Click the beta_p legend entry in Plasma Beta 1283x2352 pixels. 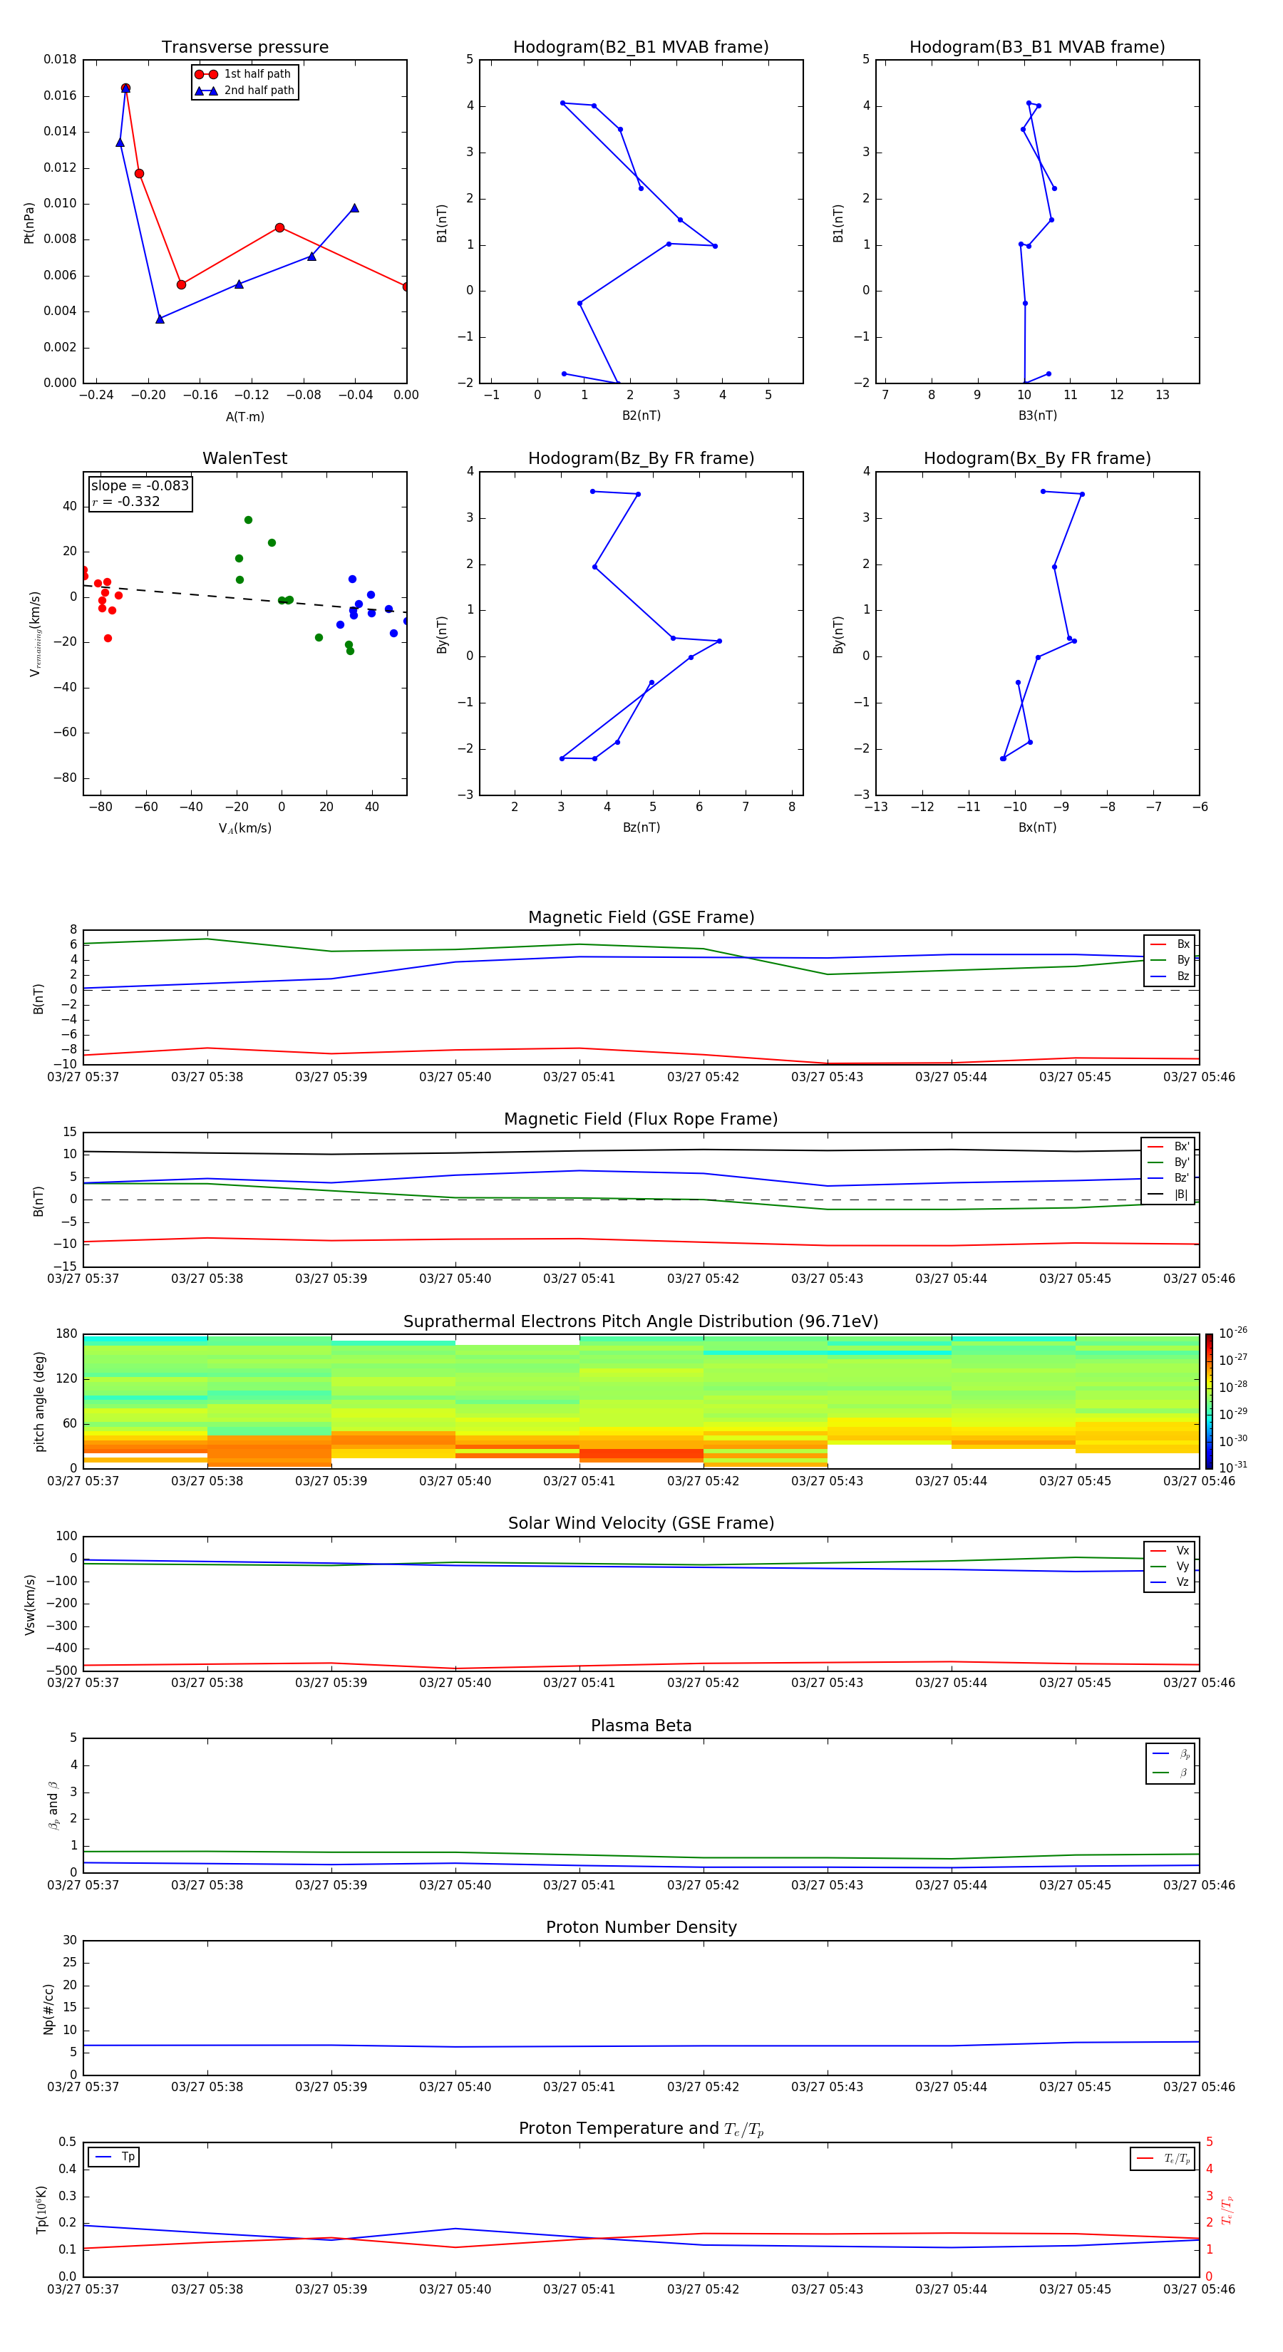click(x=1170, y=1753)
